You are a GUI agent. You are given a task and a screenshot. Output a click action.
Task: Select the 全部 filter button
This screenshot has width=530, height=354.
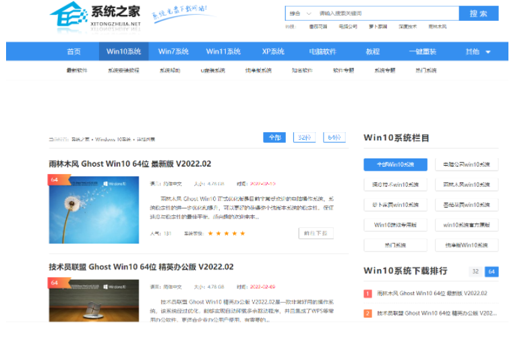274,138
